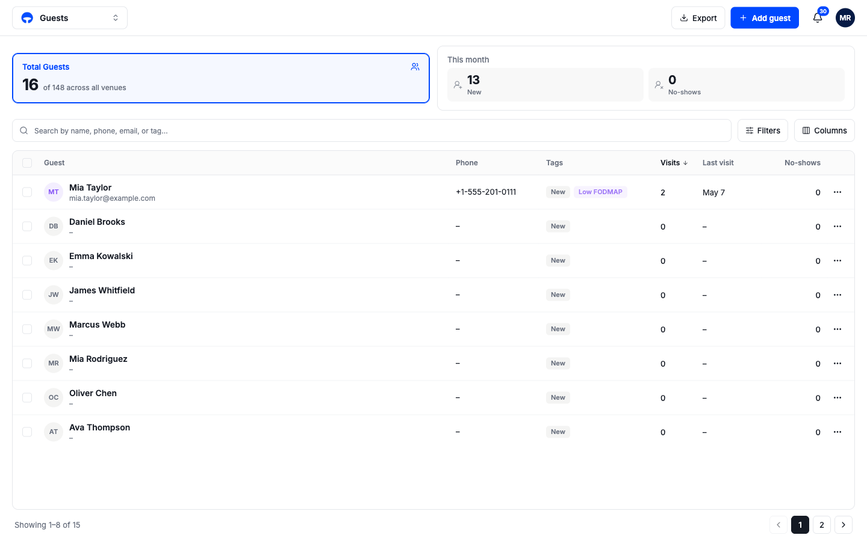Image resolution: width=867 pixels, height=541 pixels.
Task: Click phone number +1-555-201-0111
Action: pos(486,192)
